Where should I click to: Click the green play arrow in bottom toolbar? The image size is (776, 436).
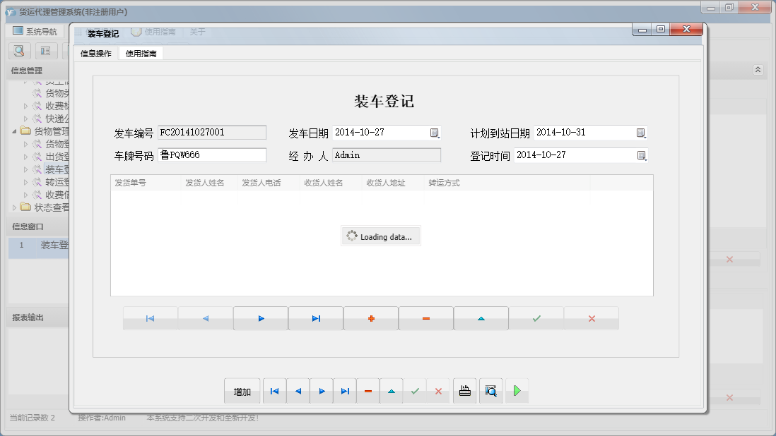(517, 391)
